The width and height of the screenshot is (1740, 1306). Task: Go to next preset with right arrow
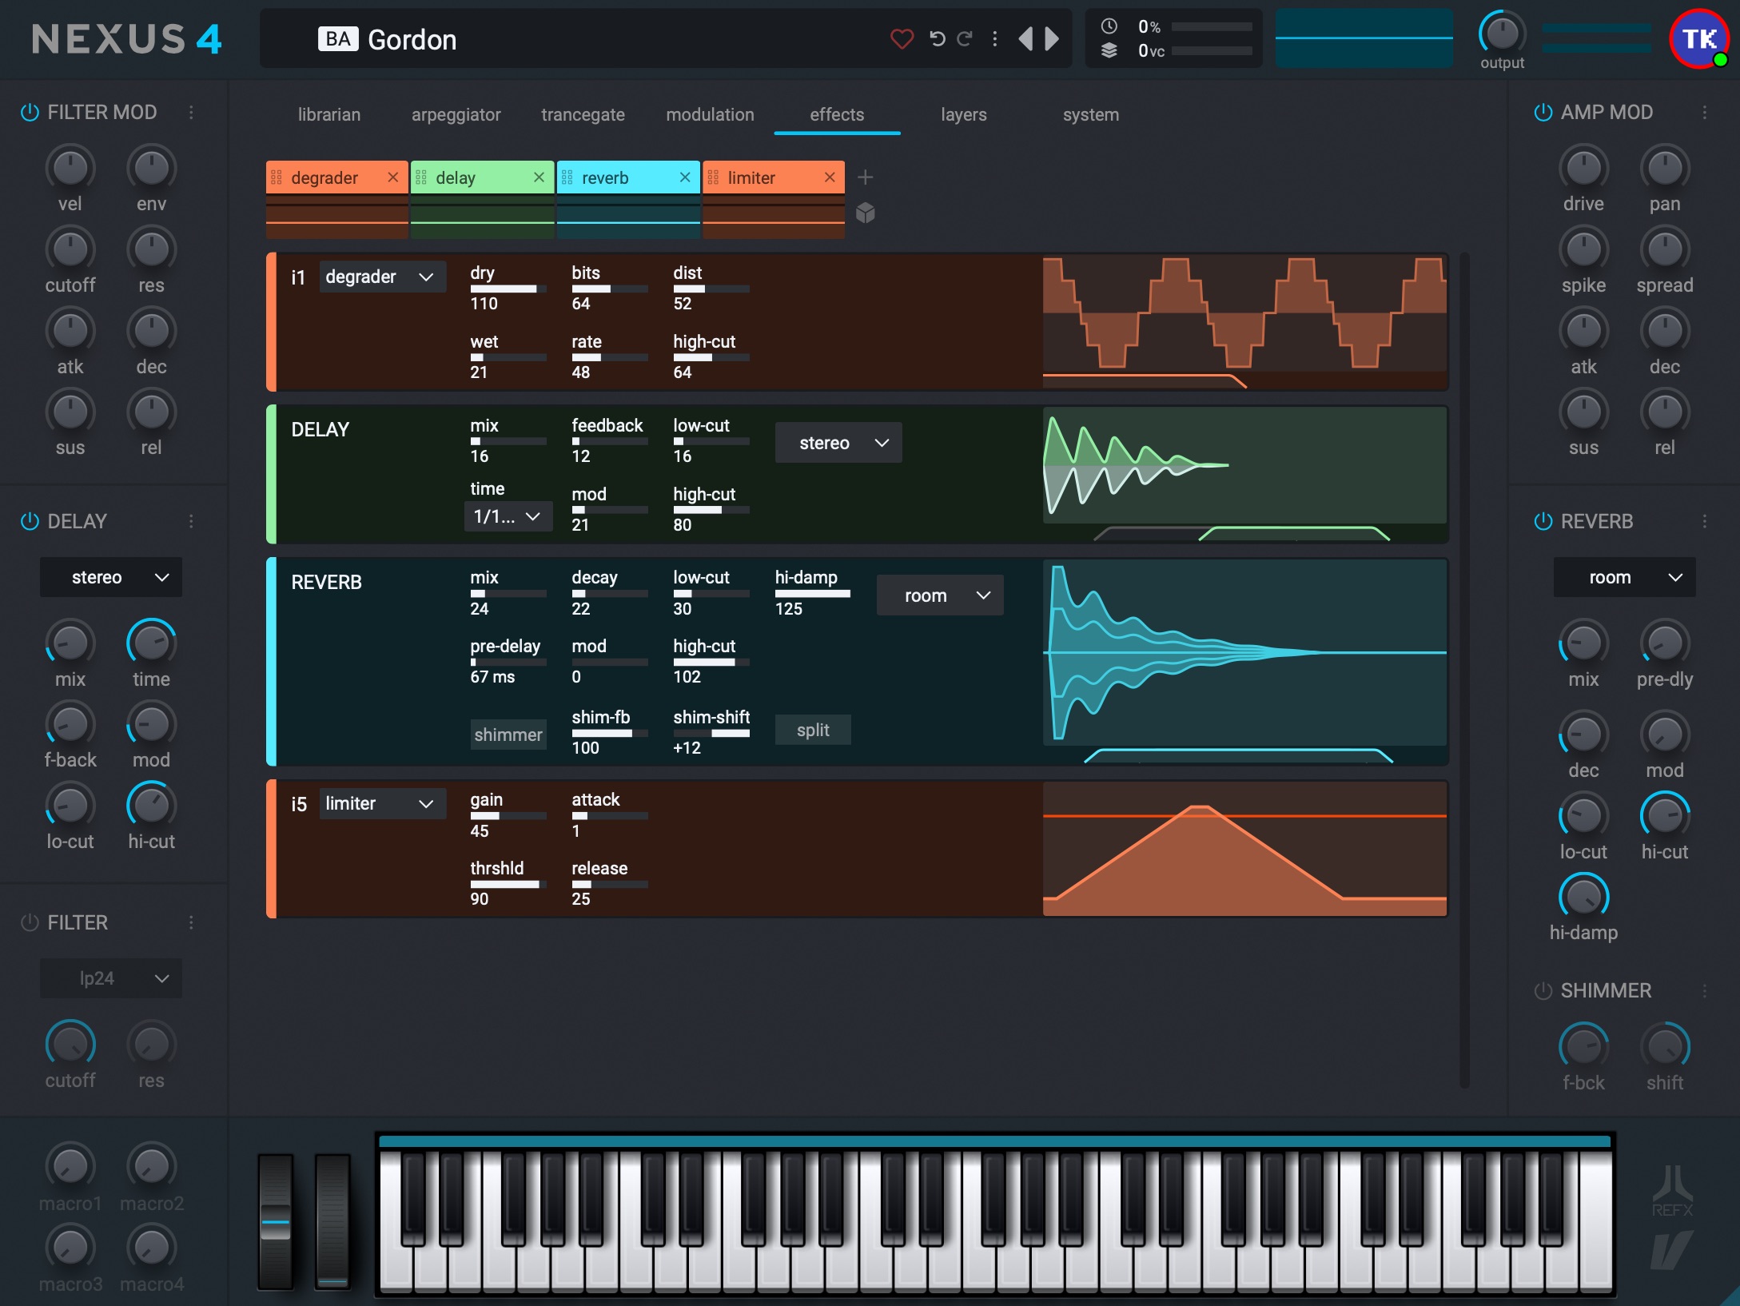tap(1052, 38)
